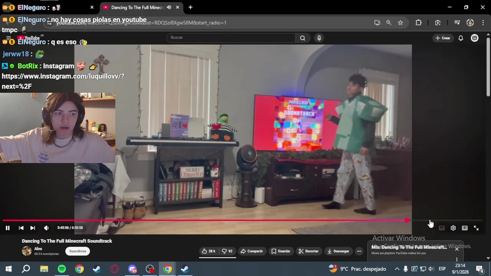Enter fullscreen mode
Image resolution: width=491 pixels, height=276 pixels.
(476, 228)
